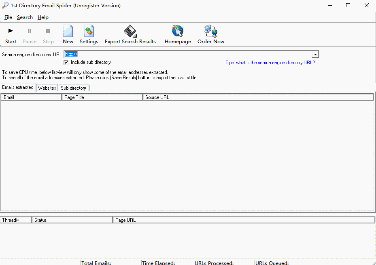Open the Settings toolbar icon
376x265 pixels.
click(89, 32)
